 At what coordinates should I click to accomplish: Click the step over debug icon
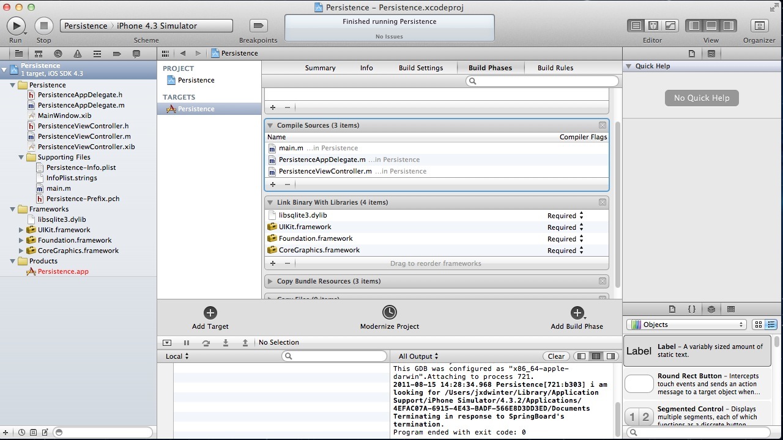[206, 343]
